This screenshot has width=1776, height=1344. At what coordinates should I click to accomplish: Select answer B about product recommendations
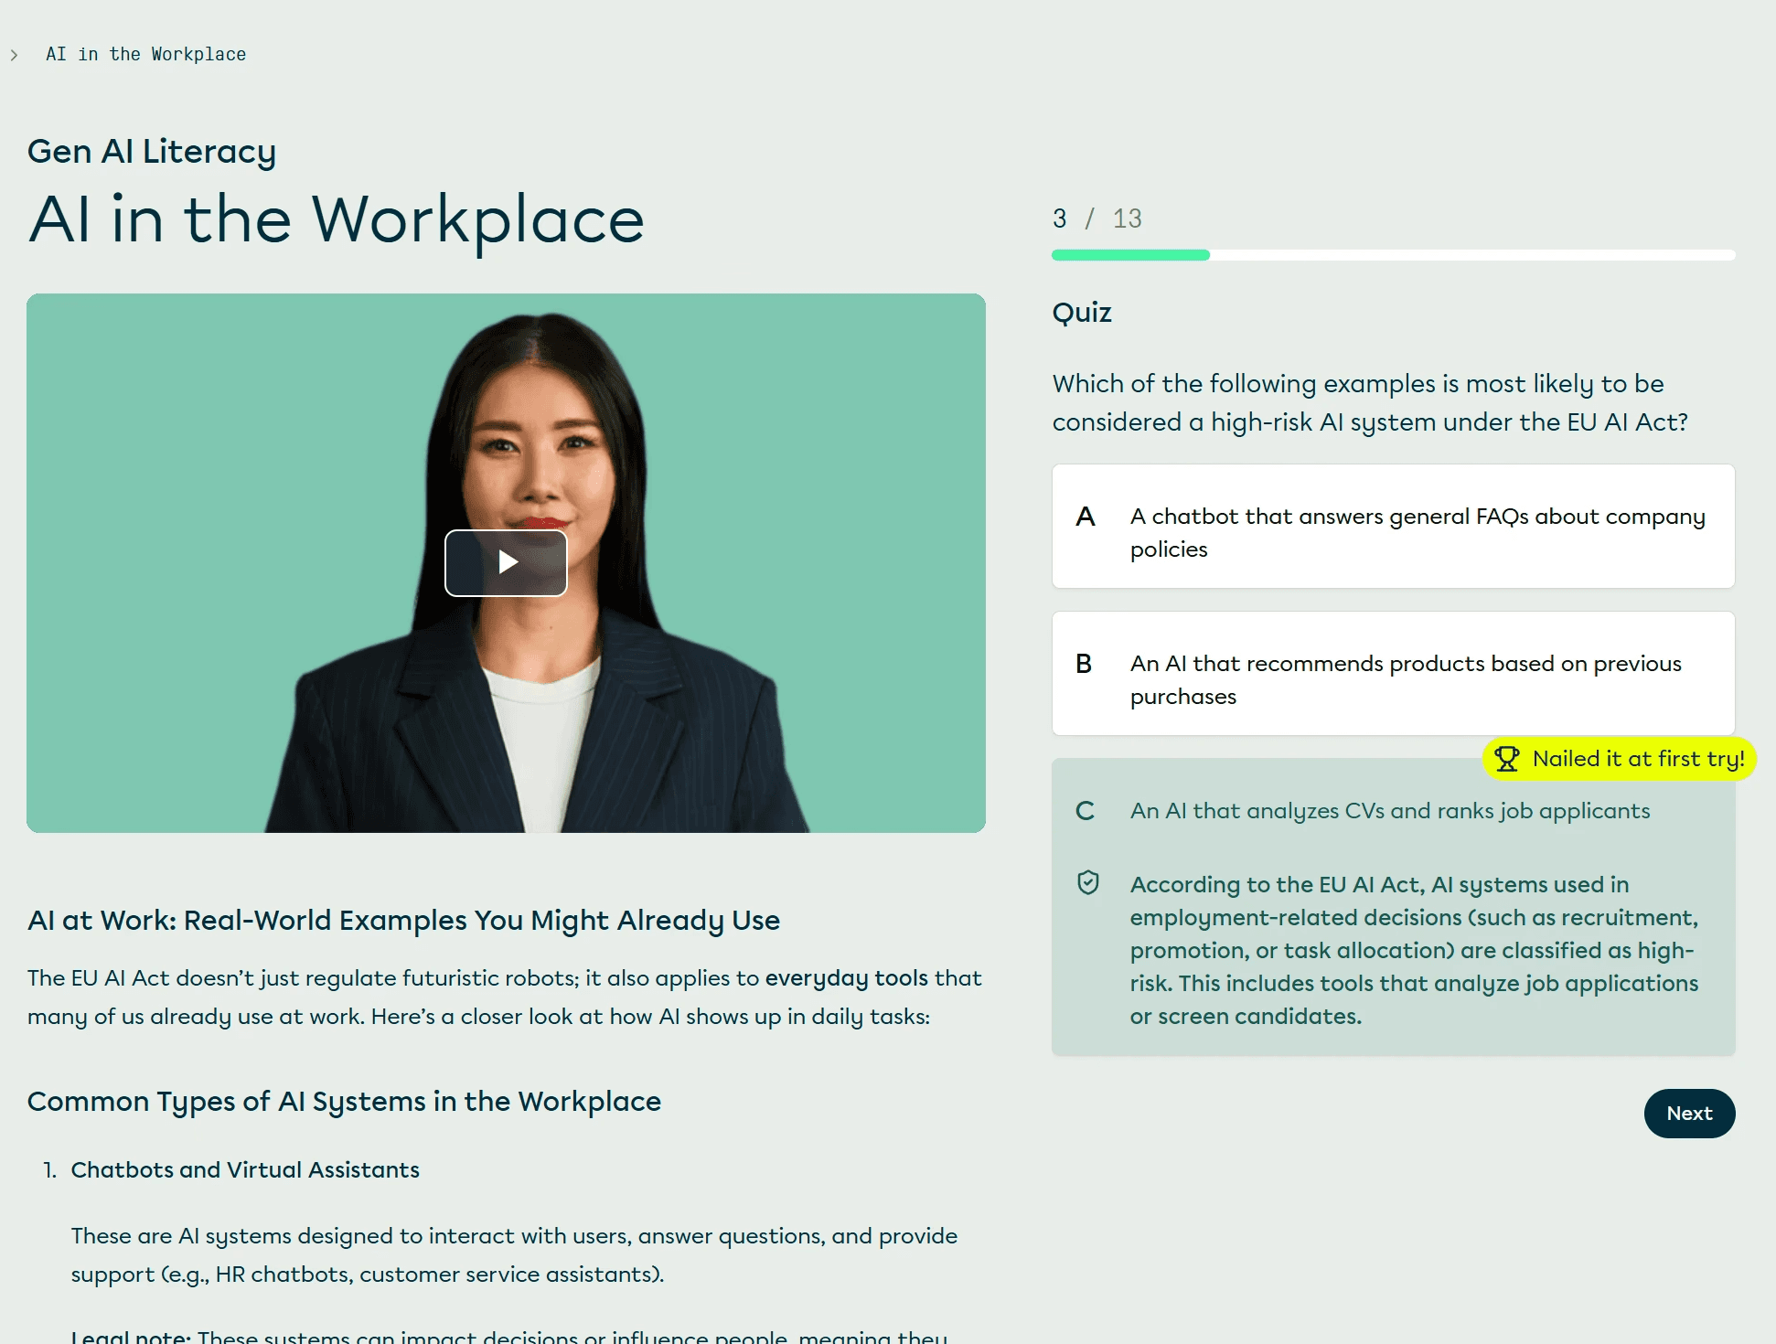(x=1392, y=674)
